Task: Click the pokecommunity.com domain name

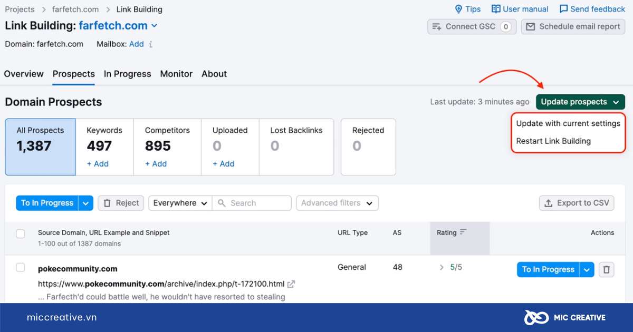Action: 78,269
